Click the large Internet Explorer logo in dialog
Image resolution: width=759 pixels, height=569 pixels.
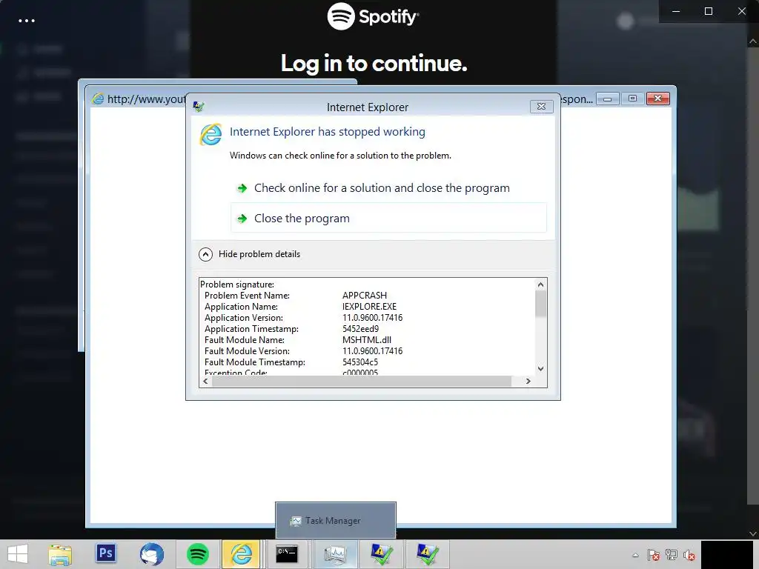211,134
